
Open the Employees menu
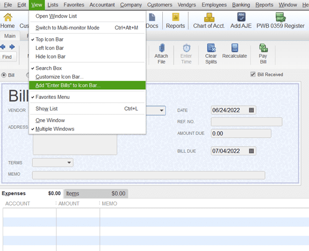click(x=214, y=5)
